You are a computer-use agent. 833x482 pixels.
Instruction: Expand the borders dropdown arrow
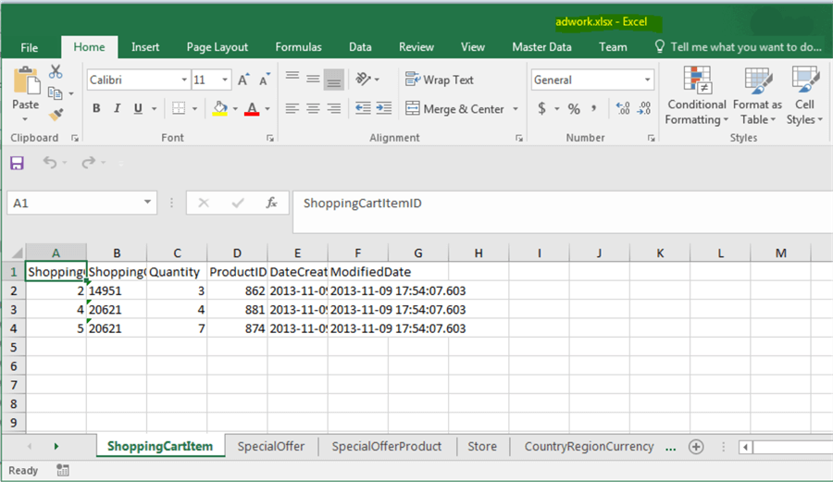[x=194, y=109]
